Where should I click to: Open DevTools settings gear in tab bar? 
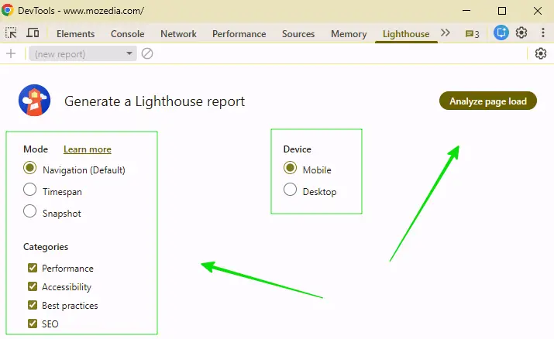click(521, 33)
